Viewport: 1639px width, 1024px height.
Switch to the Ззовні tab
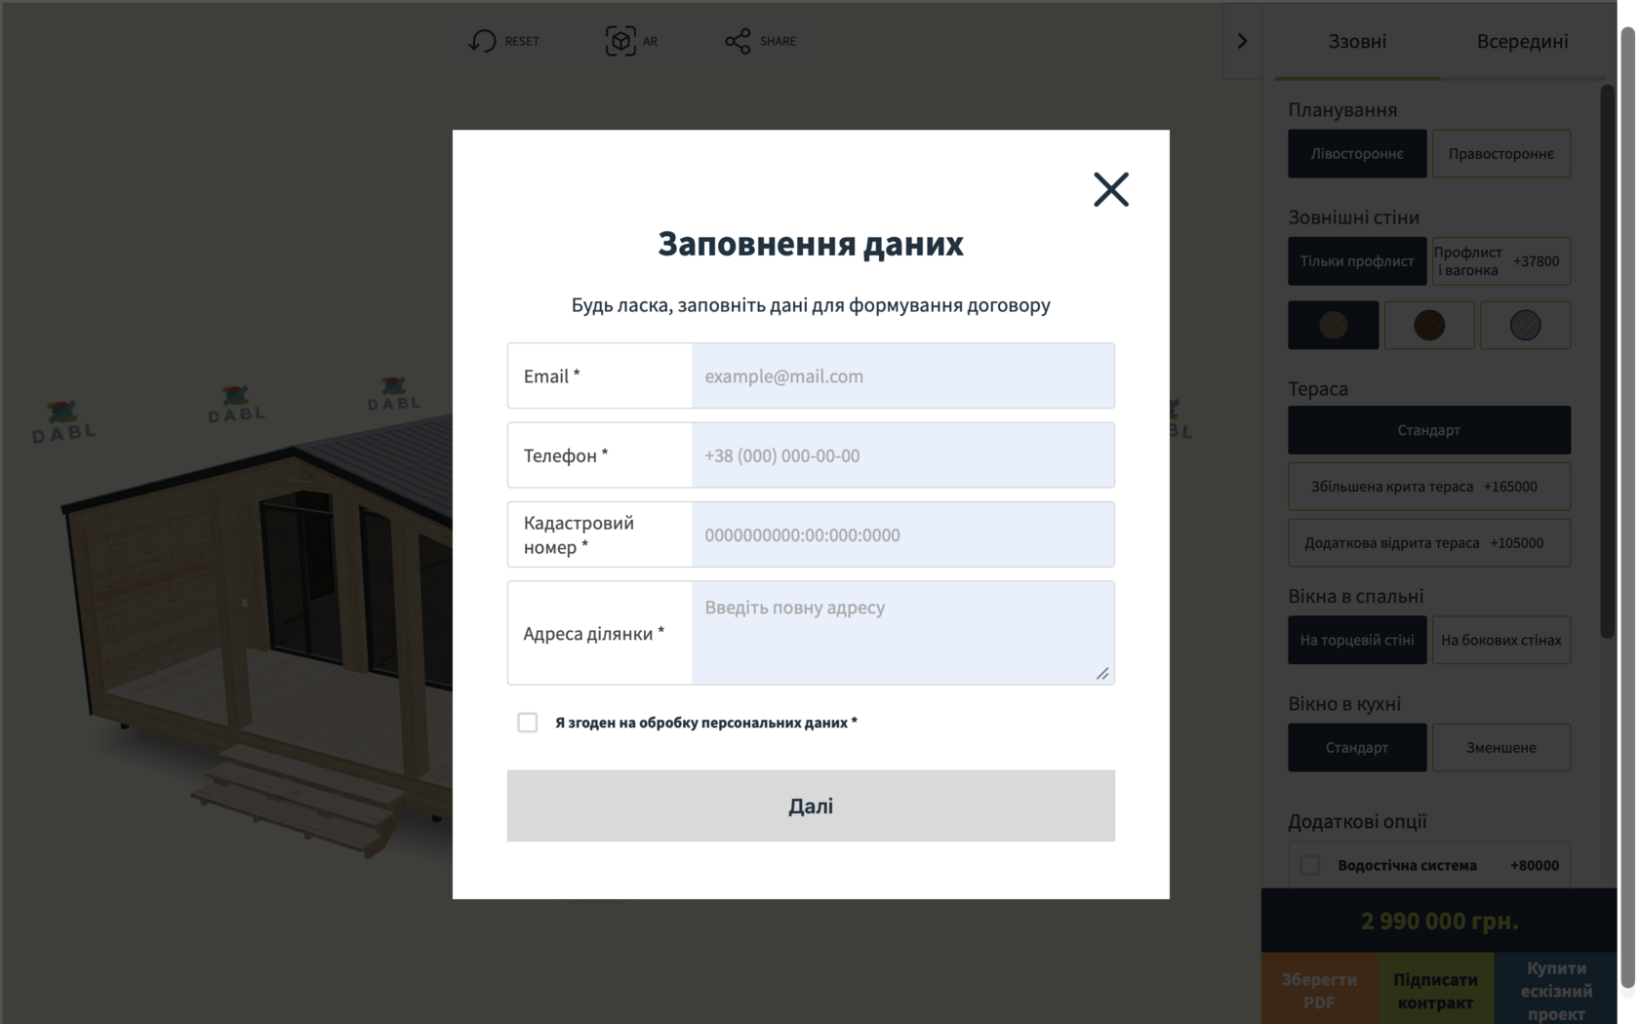click(x=1357, y=41)
